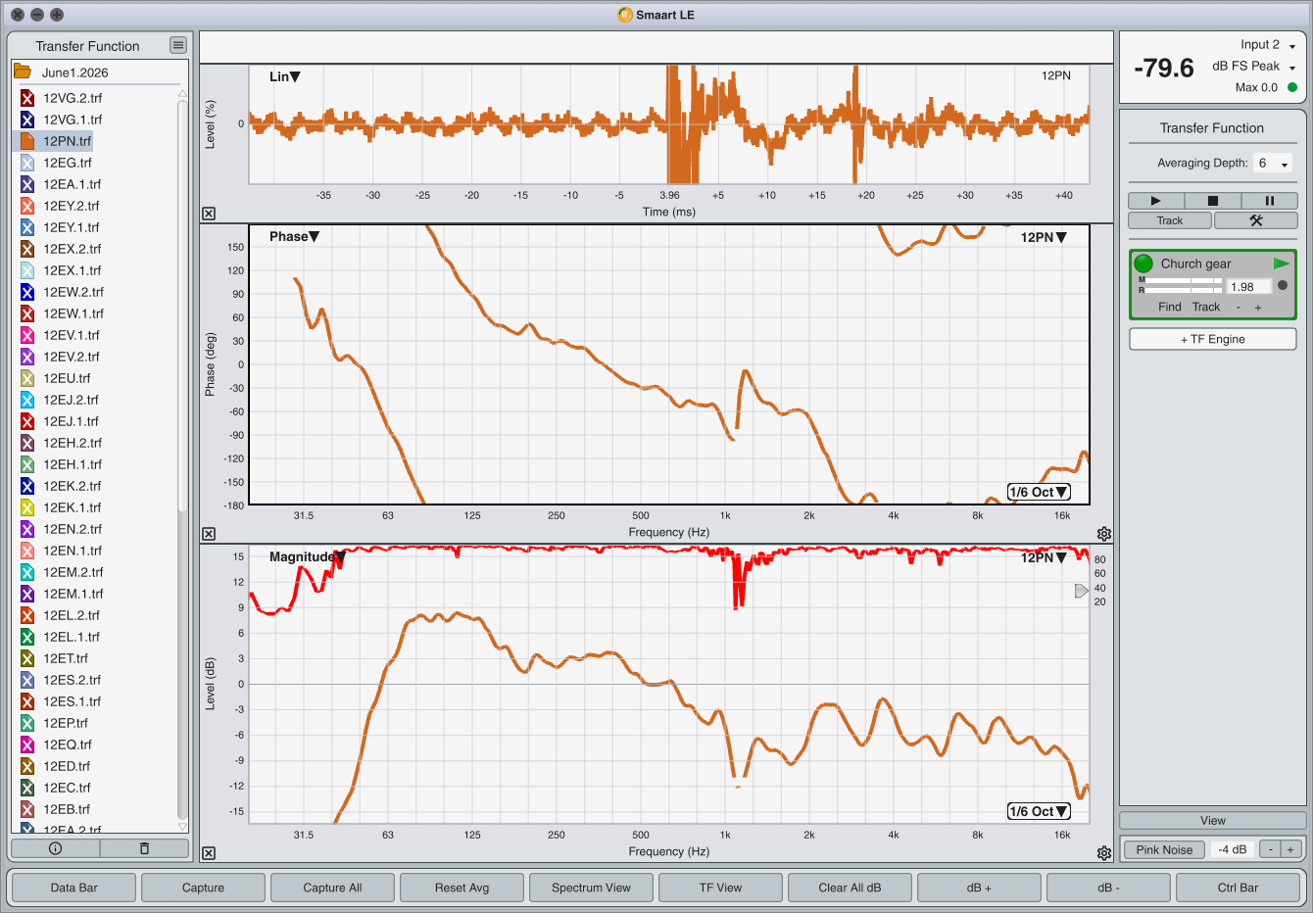
Task: Toggle visibility of 12VG.1.trf trace icon
Action: pos(27,120)
